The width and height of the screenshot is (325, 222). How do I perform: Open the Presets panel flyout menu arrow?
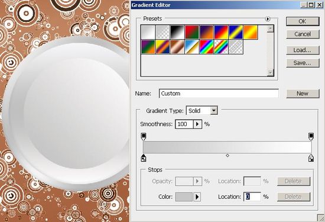pyautogui.click(x=268, y=19)
